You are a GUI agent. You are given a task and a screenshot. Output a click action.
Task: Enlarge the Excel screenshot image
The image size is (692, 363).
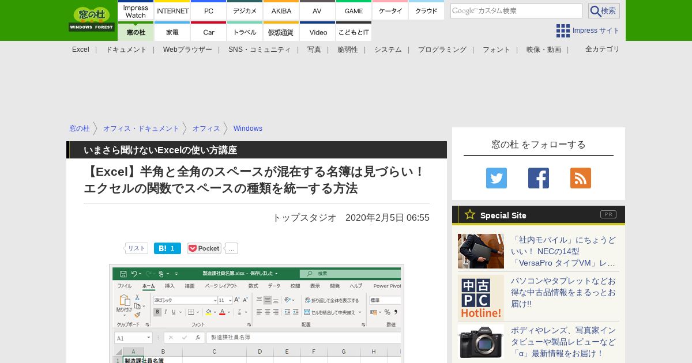pyautogui.click(x=257, y=313)
